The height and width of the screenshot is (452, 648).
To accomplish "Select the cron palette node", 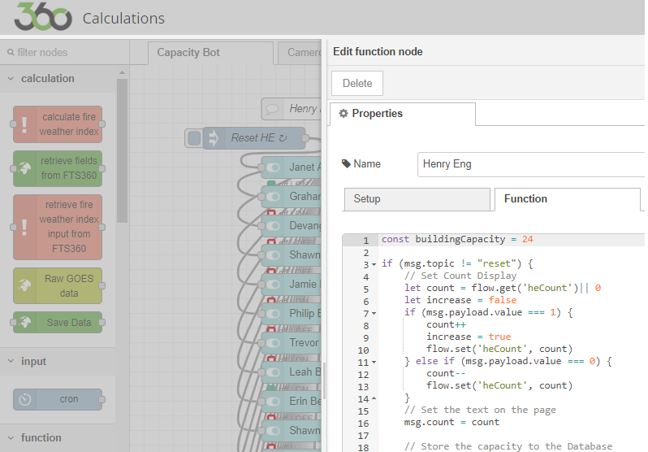I will [58, 399].
